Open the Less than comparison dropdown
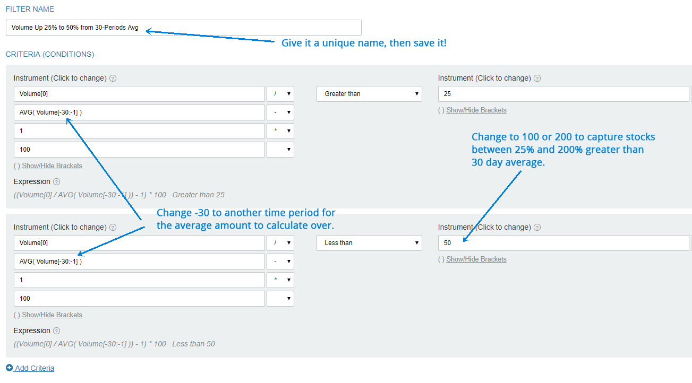692x383 pixels. point(369,243)
